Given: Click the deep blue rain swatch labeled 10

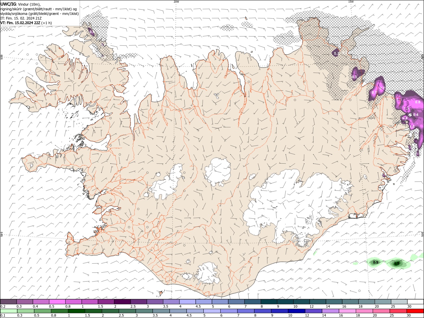Looking at the screenshot, I should pos(296,311).
